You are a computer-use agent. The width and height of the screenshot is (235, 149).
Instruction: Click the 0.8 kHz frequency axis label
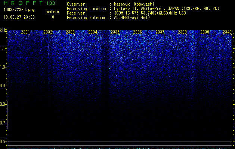[x=3, y=104]
